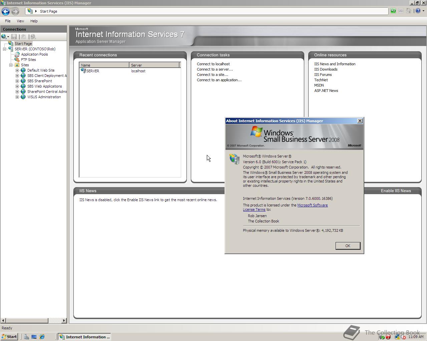Collapse the Sites folder node

(11, 65)
